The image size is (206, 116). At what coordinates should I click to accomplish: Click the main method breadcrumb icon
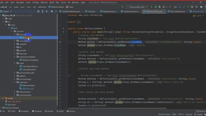tap(67, 7)
